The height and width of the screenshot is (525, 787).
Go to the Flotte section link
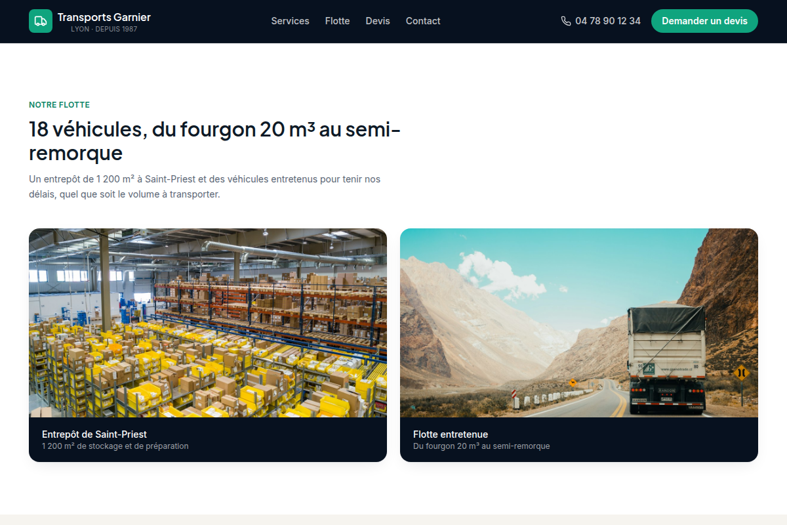(337, 21)
